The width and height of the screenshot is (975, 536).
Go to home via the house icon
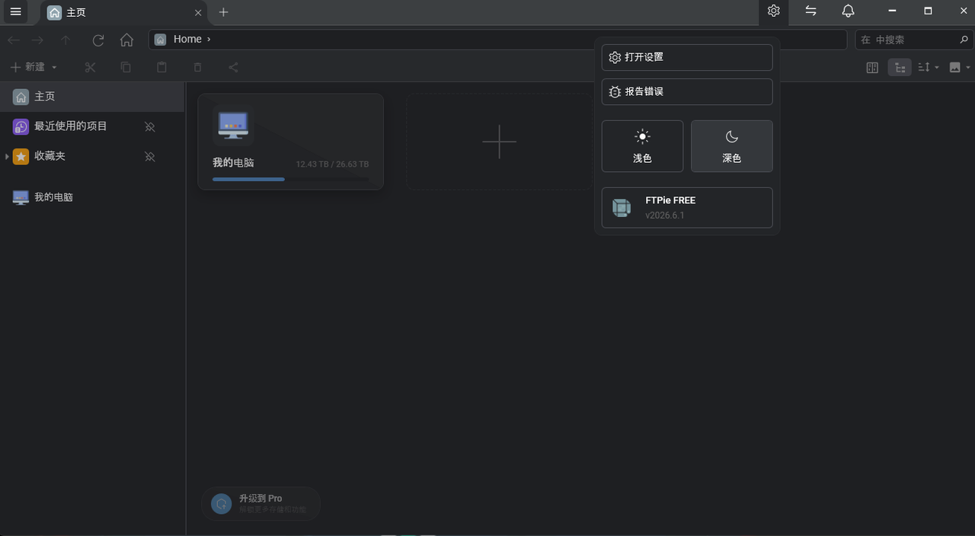126,40
